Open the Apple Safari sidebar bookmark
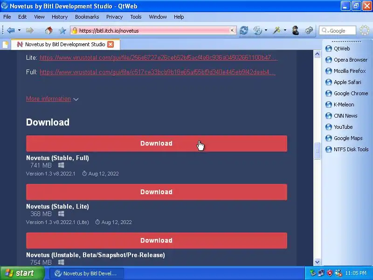 pyautogui.click(x=343, y=82)
